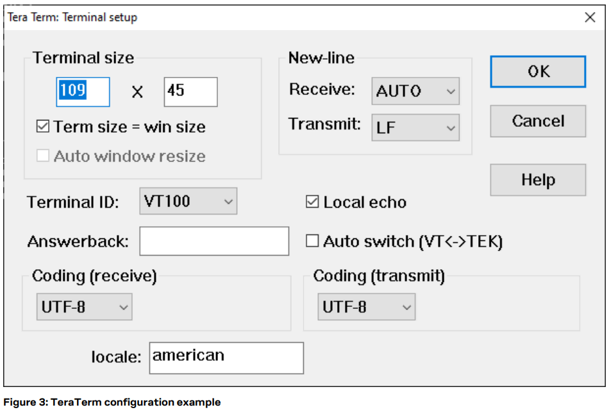Image resolution: width=609 pixels, height=412 pixels.
Task: Click the OK button
Action: (538, 72)
